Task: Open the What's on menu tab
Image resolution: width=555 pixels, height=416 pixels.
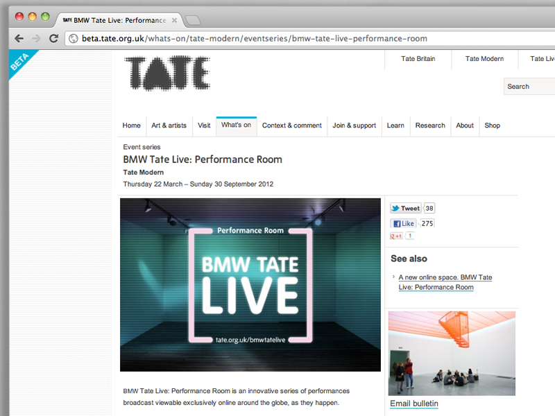Action: [x=236, y=125]
